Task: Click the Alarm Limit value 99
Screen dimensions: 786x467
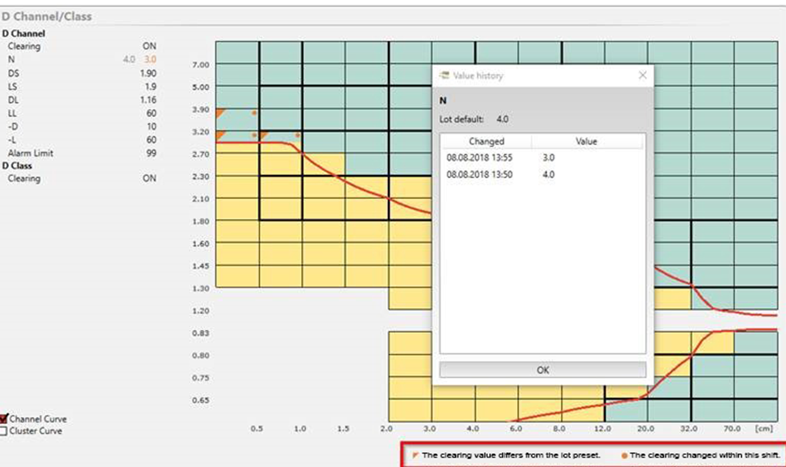Action: click(151, 153)
